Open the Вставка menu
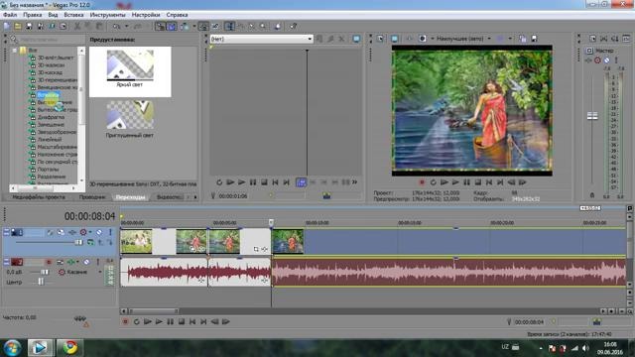 click(73, 15)
